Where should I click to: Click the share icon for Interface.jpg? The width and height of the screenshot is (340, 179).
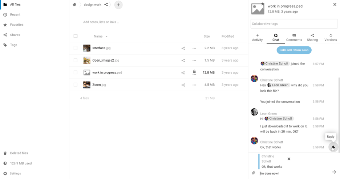(183, 48)
